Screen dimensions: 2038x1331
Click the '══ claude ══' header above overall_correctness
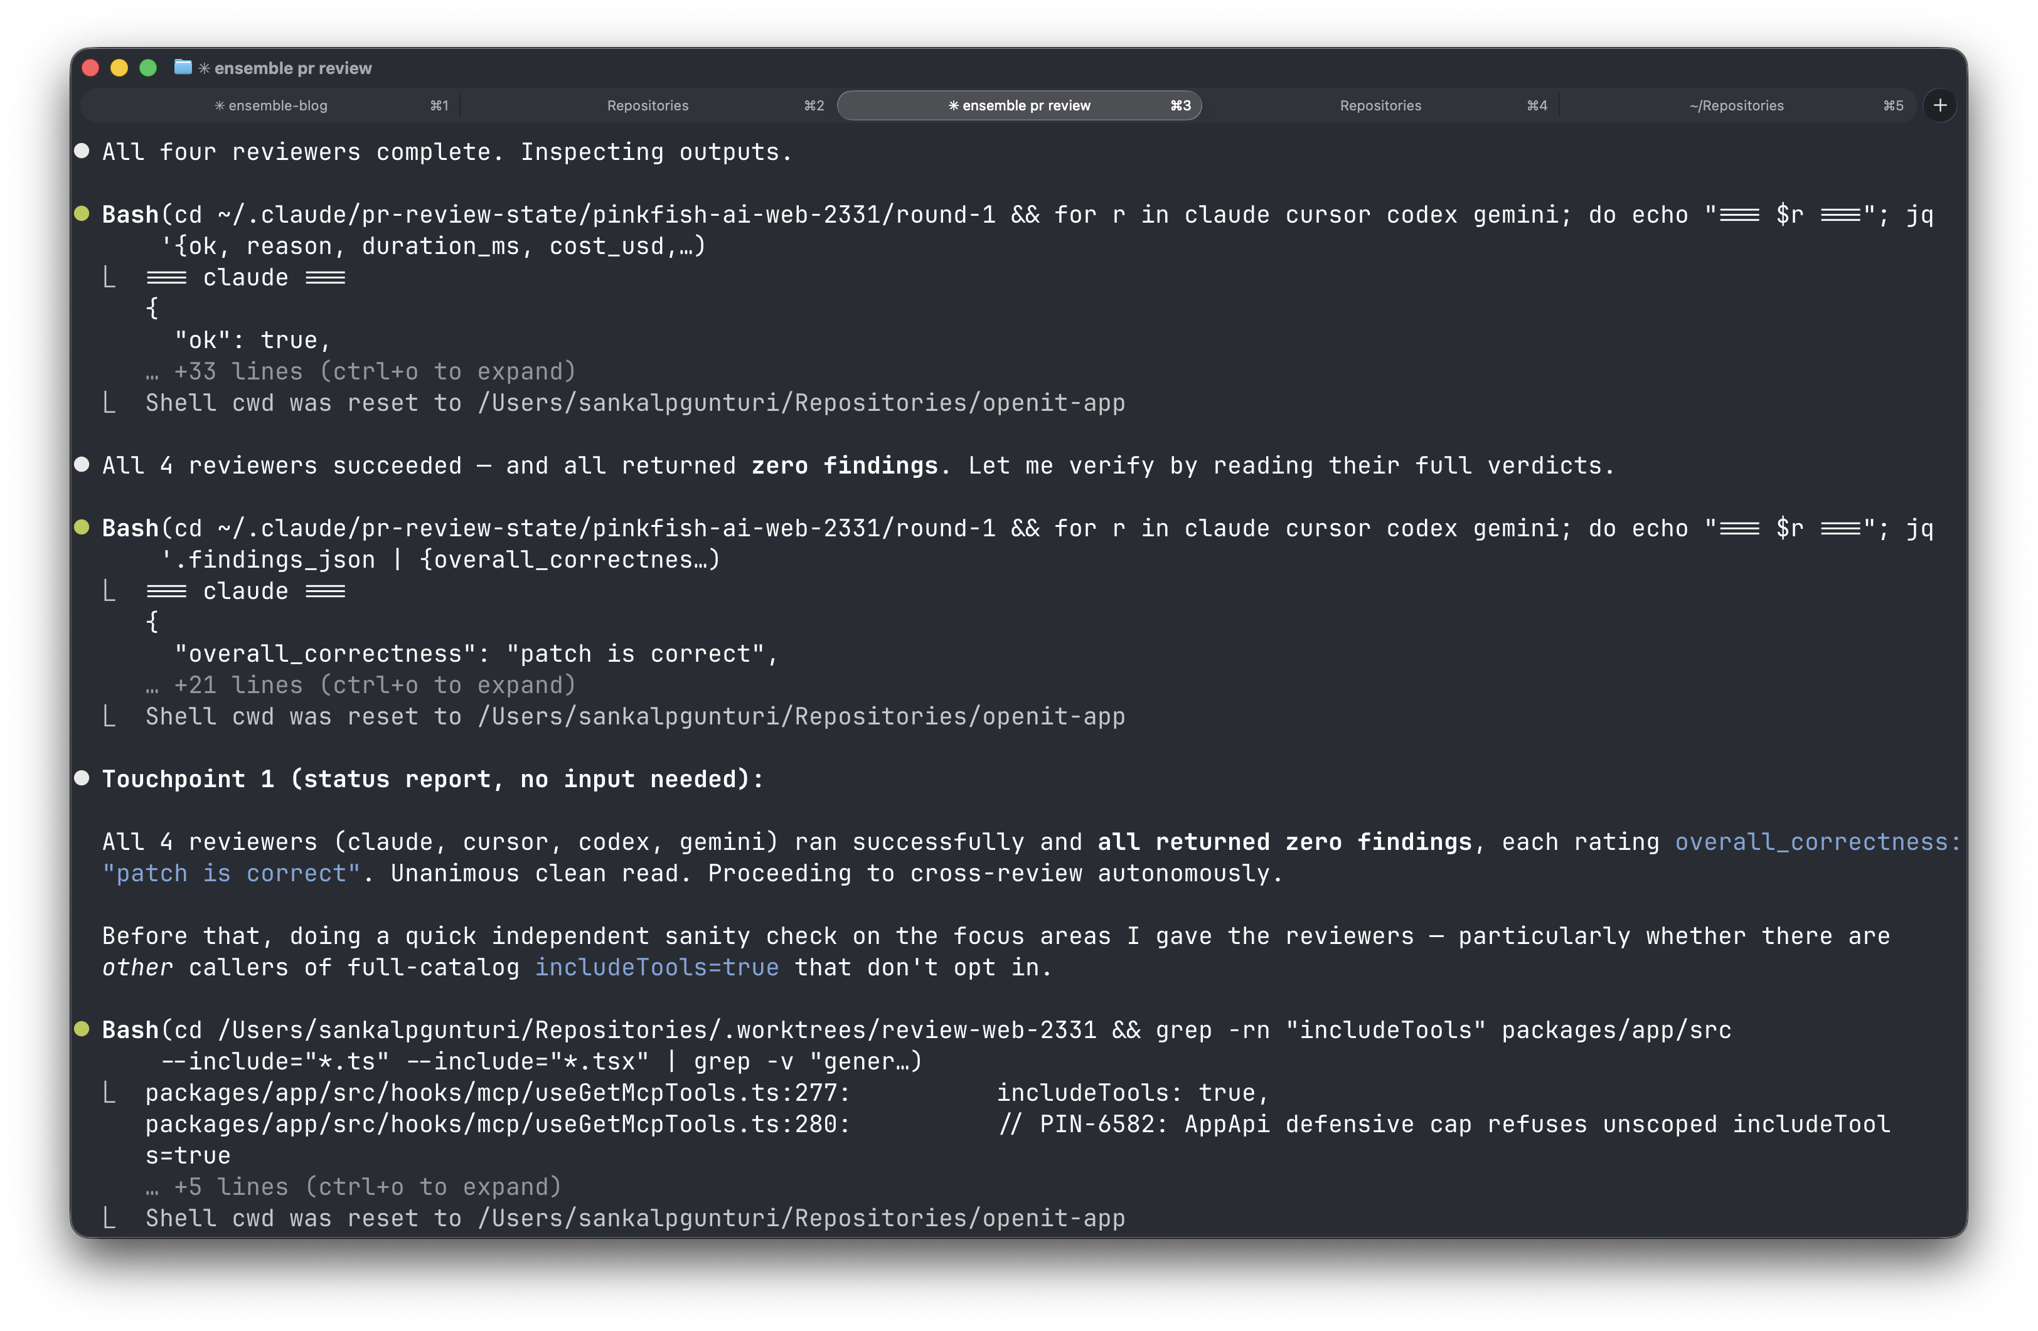coord(246,591)
